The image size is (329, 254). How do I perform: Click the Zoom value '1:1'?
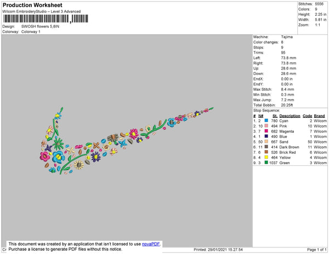click(x=317, y=25)
